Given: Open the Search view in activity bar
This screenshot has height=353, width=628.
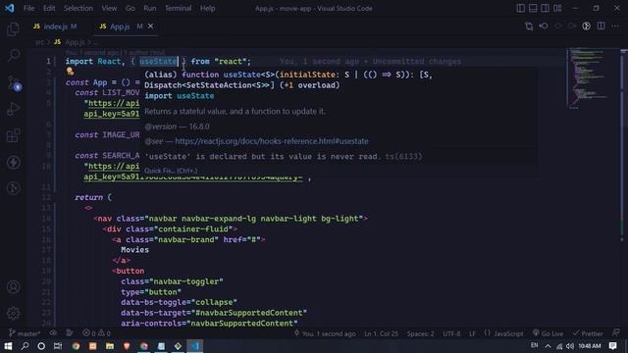Looking at the screenshot, I should [x=13, y=55].
